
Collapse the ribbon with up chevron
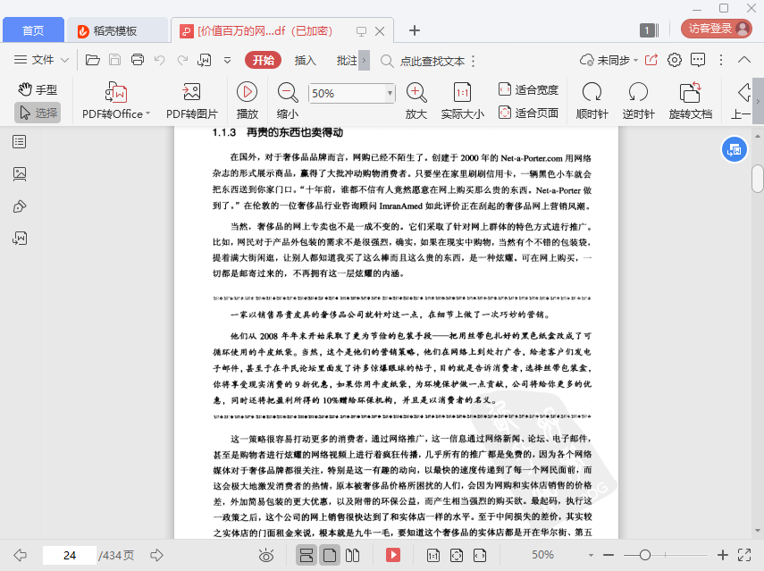click(744, 60)
